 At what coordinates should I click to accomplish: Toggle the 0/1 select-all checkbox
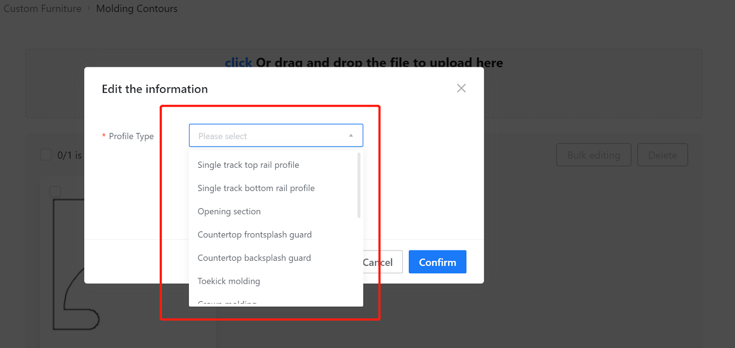(46, 155)
